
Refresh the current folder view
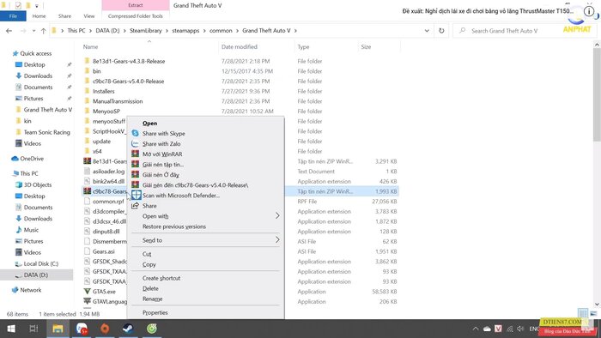(441, 31)
